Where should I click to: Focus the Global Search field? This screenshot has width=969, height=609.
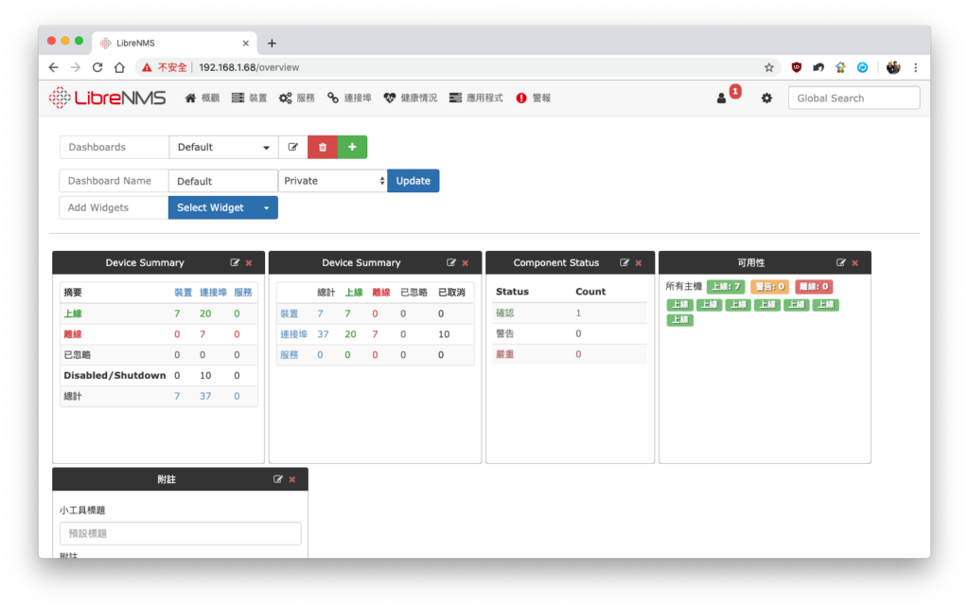[x=854, y=99]
